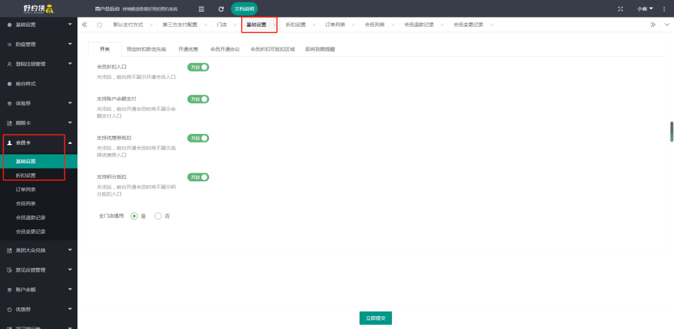
Task: Expand the 美团大众兑换 sidebar menu
Action: coord(39,250)
